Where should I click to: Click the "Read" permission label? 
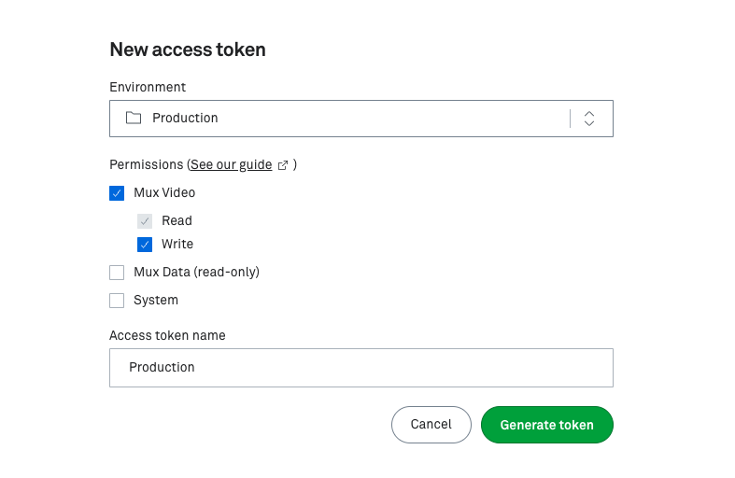click(x=177, y=221)
